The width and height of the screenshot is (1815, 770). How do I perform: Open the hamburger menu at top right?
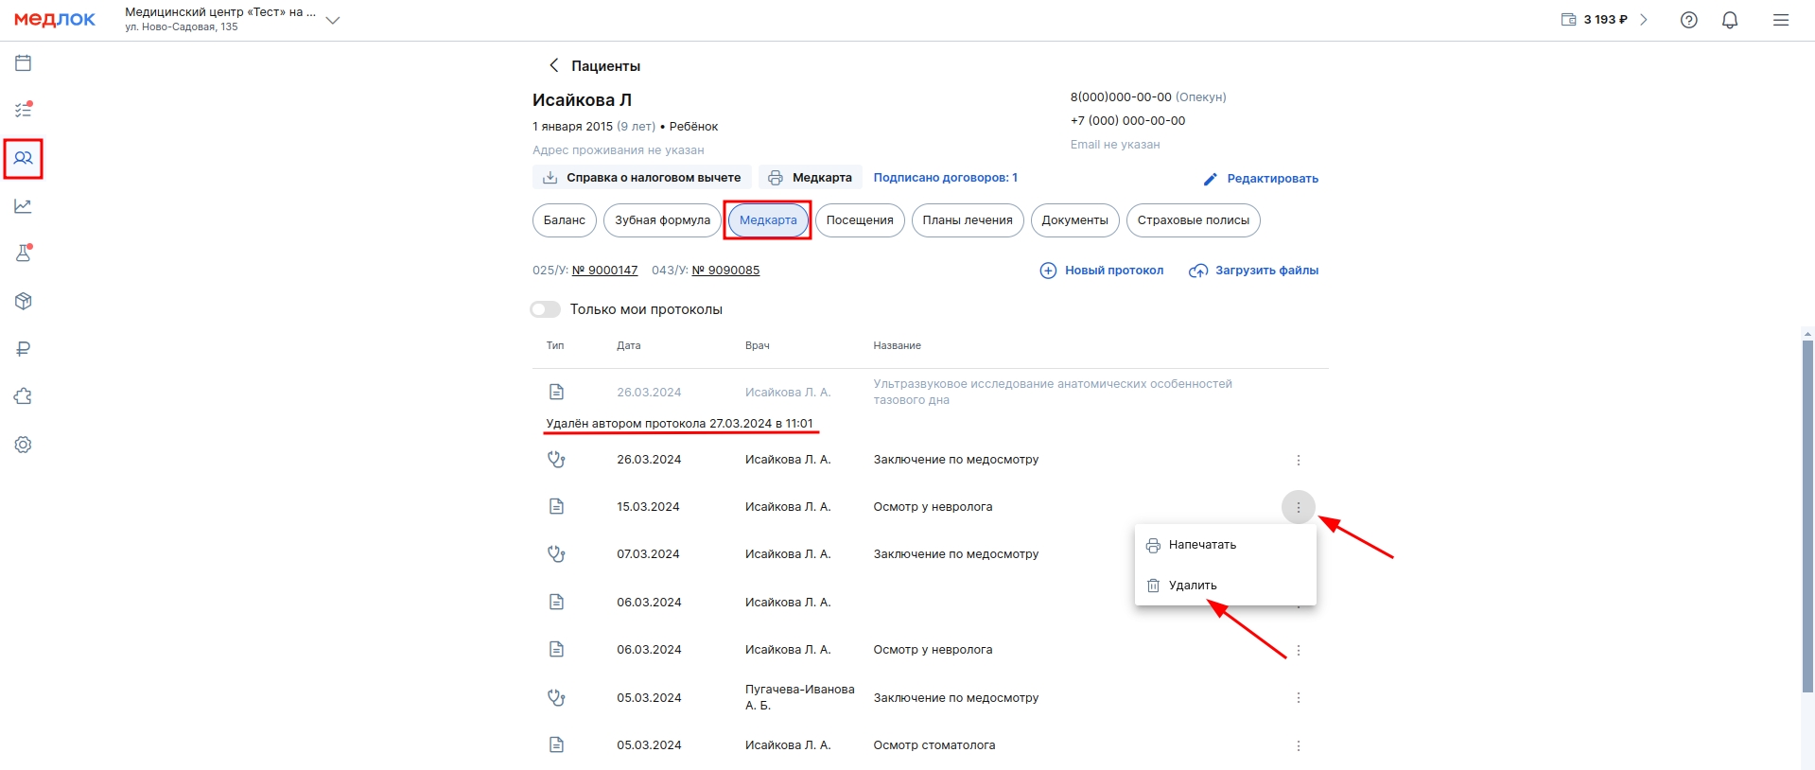[x=1780, y=20]
